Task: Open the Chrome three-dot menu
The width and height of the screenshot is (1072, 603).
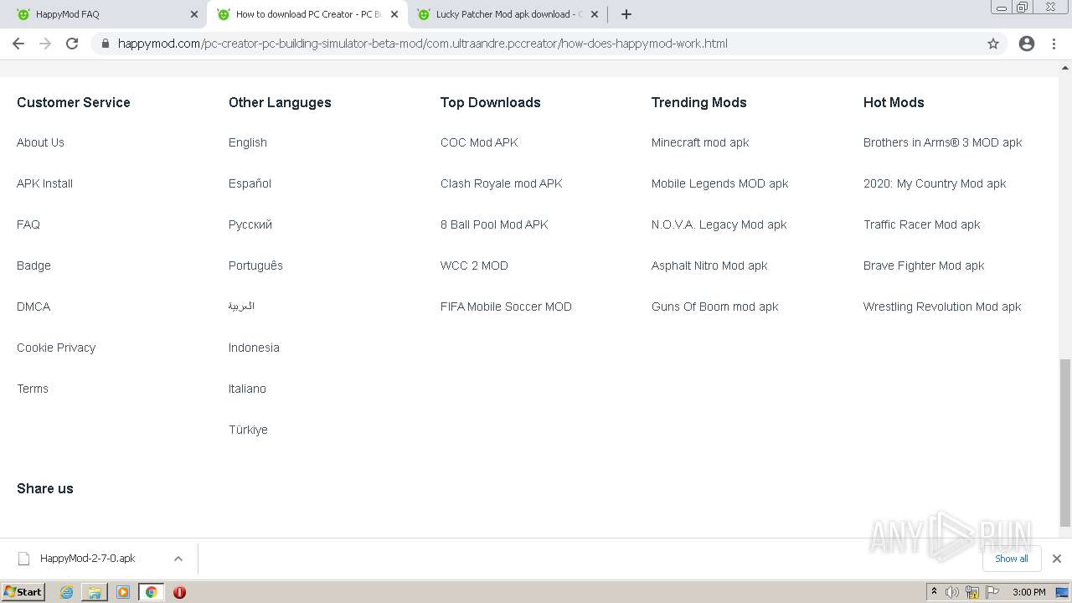Action: pos(1054,44)
